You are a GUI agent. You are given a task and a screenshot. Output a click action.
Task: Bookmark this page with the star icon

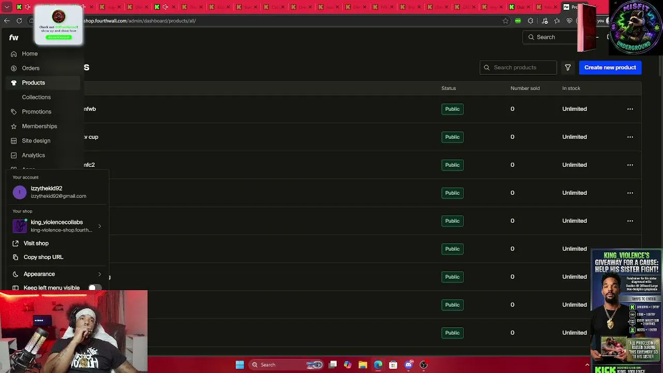tap(506, 21)
